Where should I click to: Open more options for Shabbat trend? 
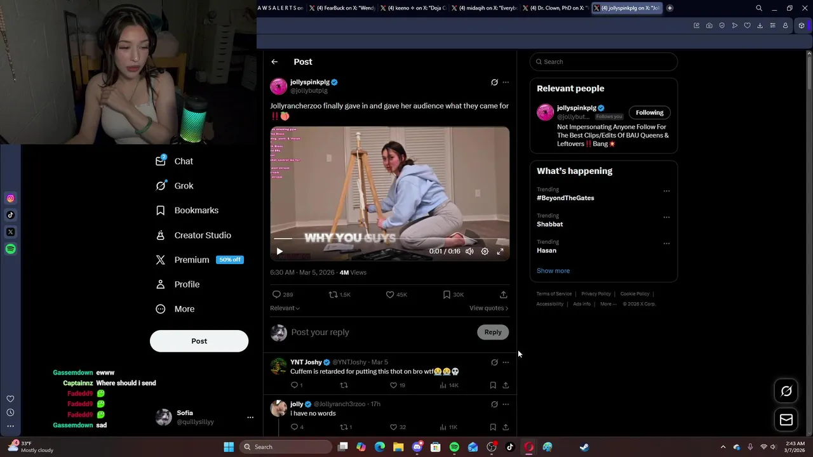pyautogui.click(x=666, y=217)
